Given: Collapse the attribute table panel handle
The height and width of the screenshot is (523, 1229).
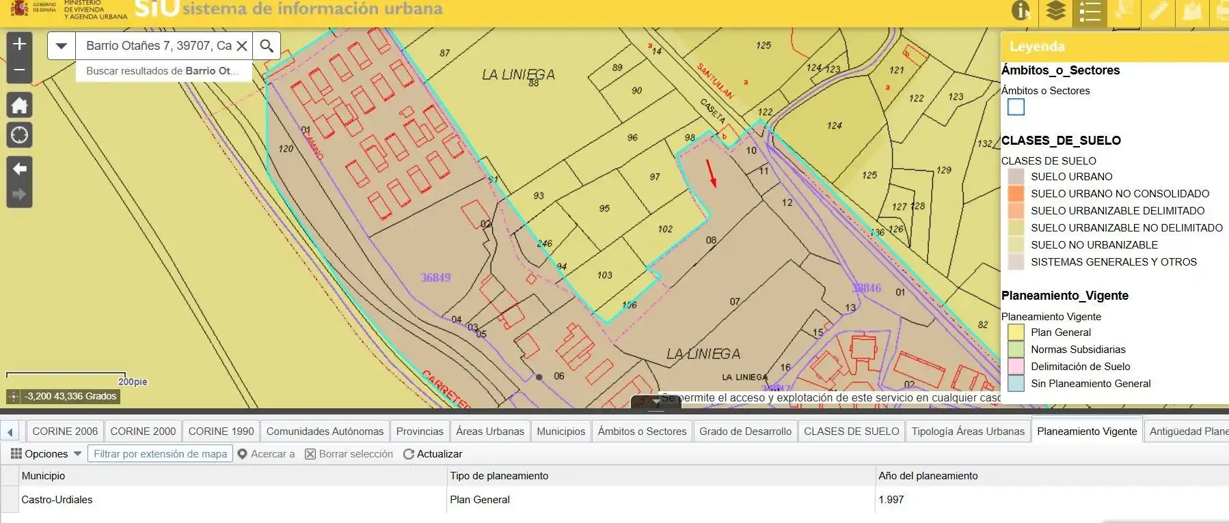Looking at the screenshot, I should point(656,403).
